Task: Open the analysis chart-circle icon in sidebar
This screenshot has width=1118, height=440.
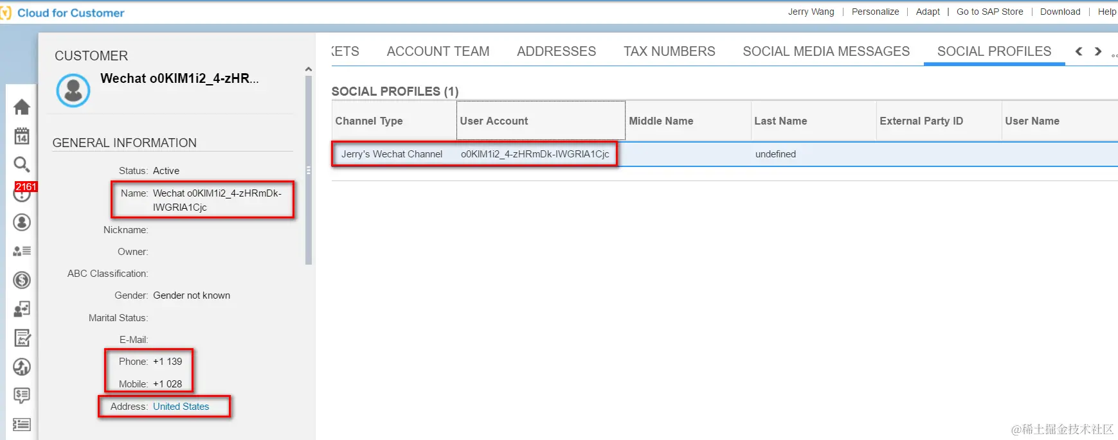Action: tap(22, 367)
